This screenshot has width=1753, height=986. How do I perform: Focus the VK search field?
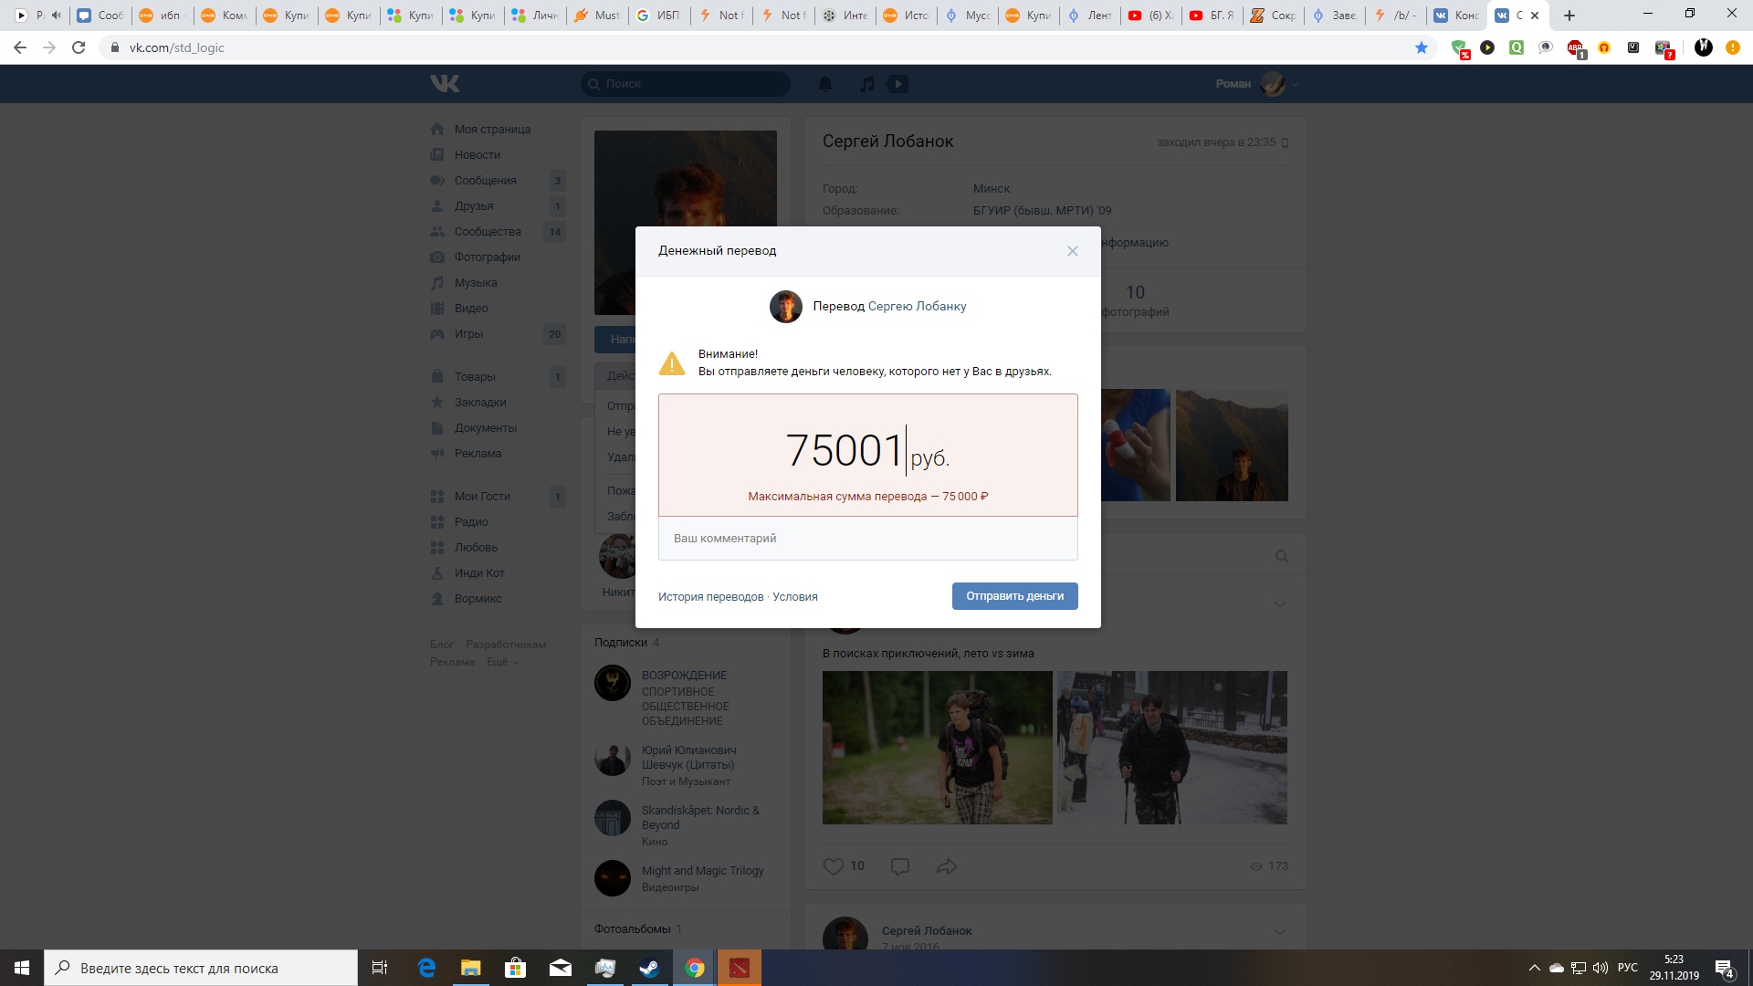(x=686, y=84)
